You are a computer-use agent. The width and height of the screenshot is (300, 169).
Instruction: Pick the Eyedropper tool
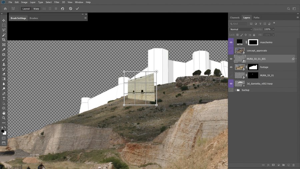pyautogui.click(x=4, y=49)
